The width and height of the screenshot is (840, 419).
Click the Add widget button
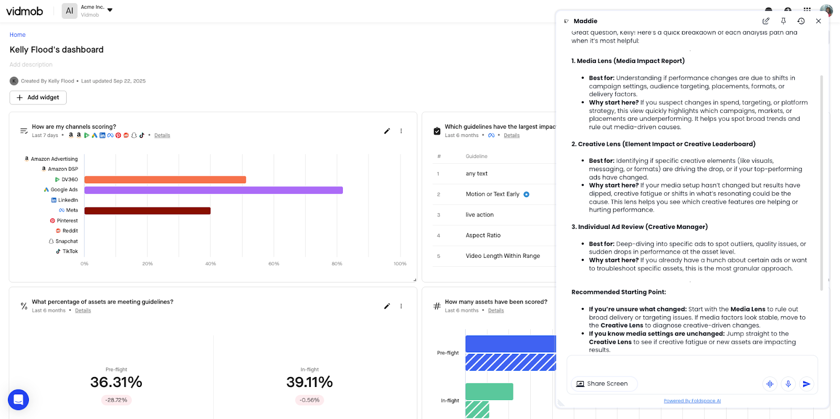pos(38,98)
